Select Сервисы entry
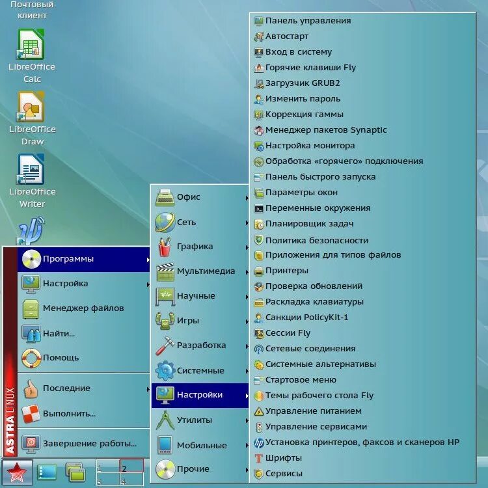488x488 pixels. [x=363, y=474]
